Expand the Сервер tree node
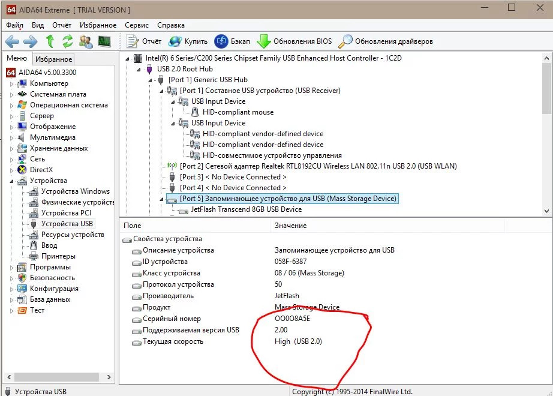The height and width of the screenshot is (396, 553). pos(11,116)
